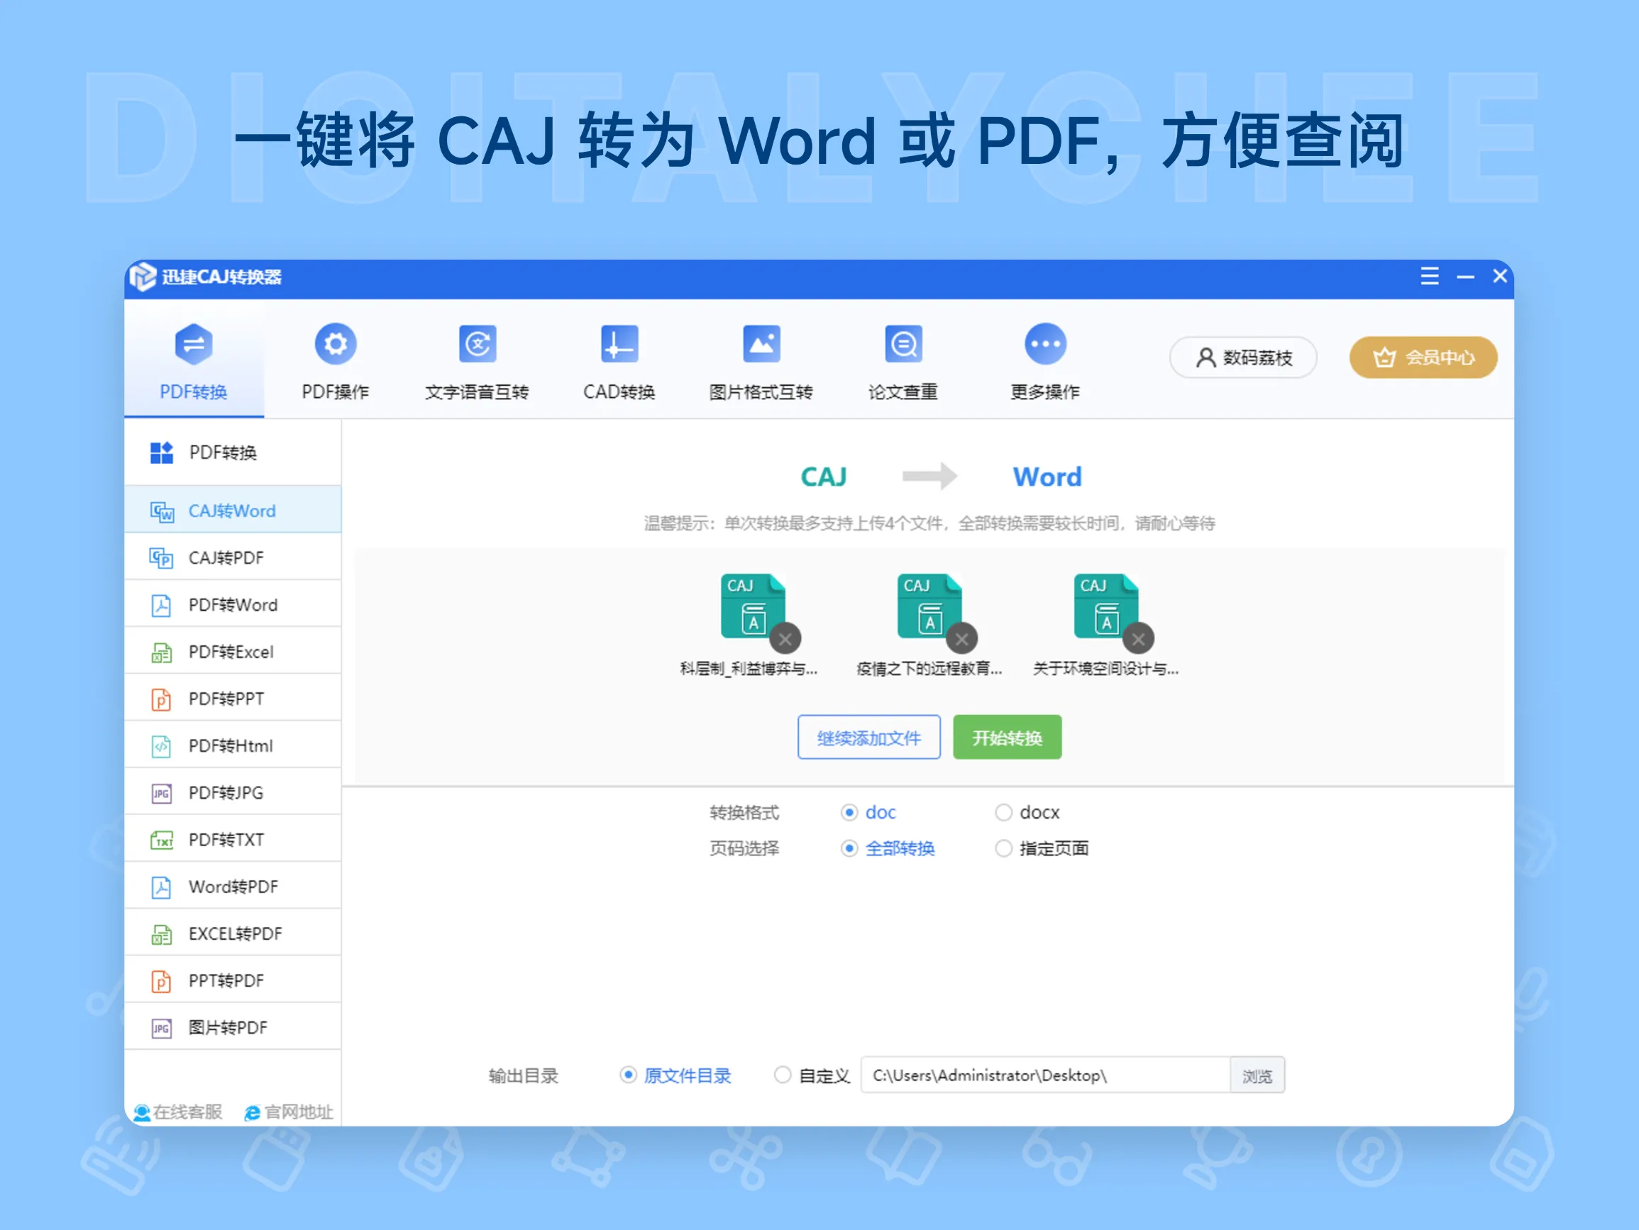Expand the 数码荔枝 account menu

click(1242, 357)
